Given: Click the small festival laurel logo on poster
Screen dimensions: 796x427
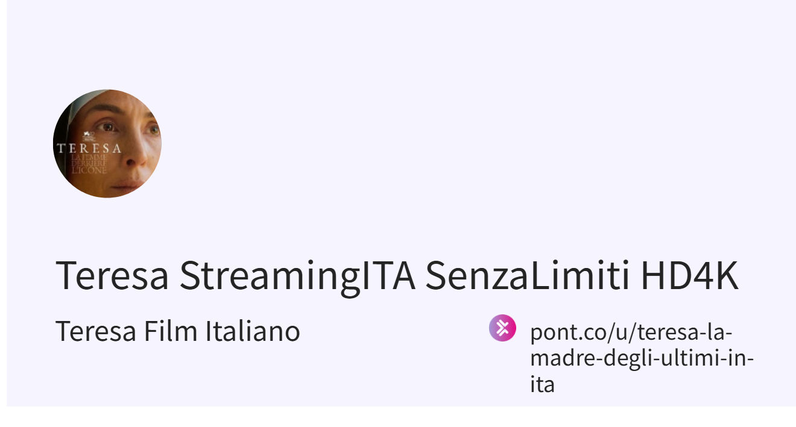Looking at the screenshot, I should pyautogui.click(x=87, y=136).
